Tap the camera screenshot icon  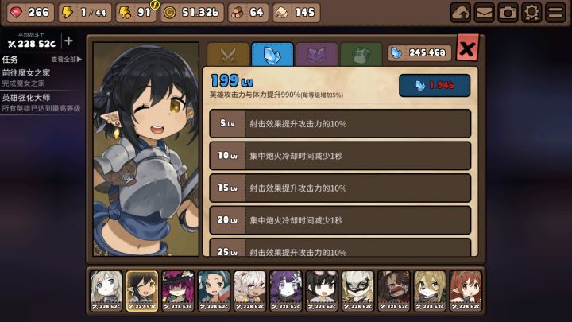pos(508,13)
